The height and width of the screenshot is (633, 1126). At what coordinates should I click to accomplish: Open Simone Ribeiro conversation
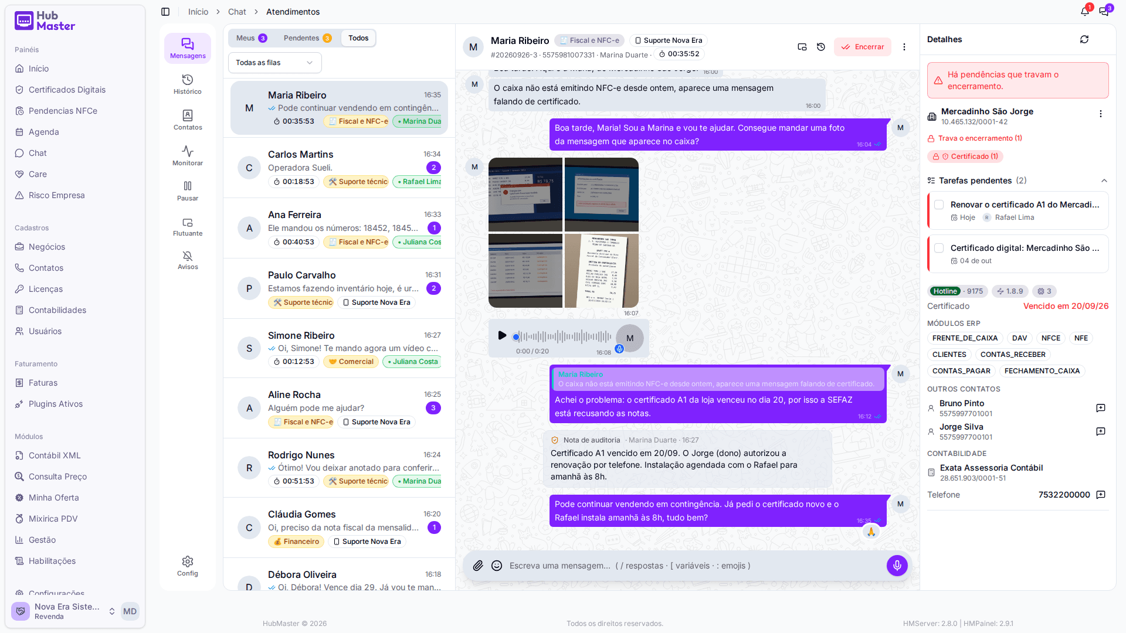tap(339, 348)
